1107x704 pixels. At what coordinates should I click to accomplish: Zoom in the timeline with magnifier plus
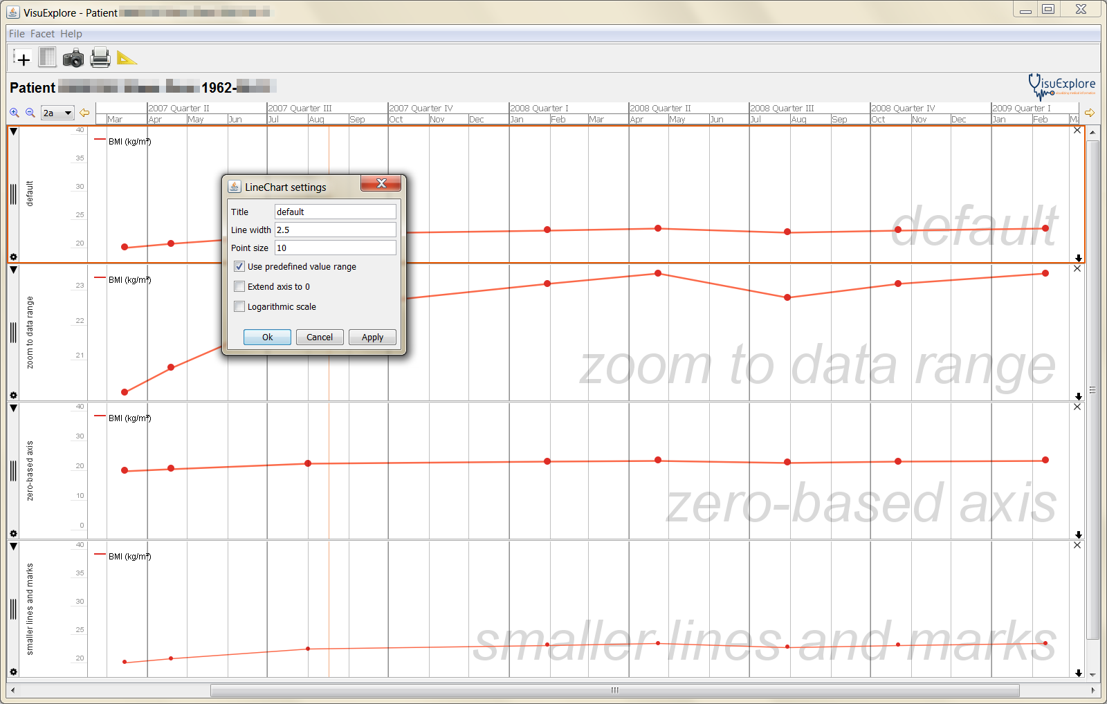pyautogui.click(x=14, y=113)
